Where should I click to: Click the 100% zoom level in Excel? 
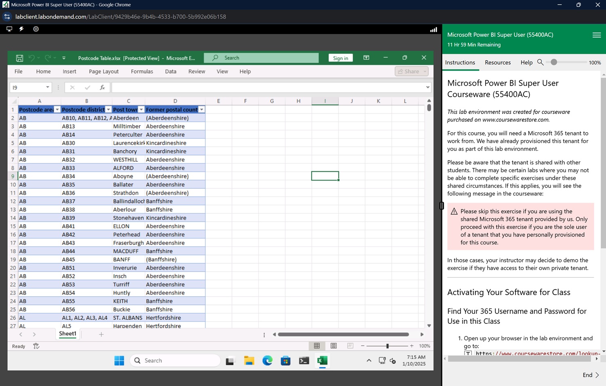(424, 346)
